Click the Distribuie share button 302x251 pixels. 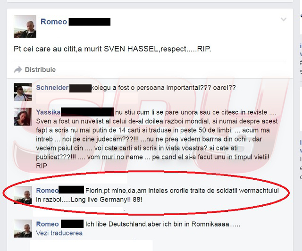[x=35, y=70]
